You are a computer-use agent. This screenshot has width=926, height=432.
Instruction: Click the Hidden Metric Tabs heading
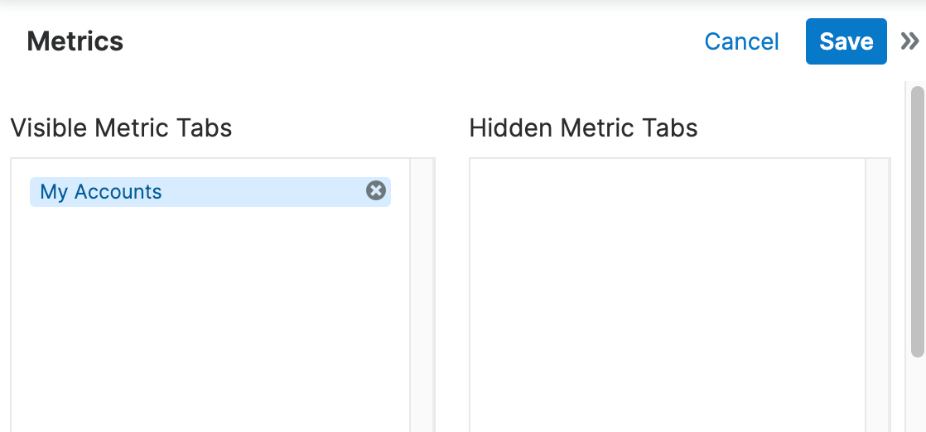[x=583, y=128]
